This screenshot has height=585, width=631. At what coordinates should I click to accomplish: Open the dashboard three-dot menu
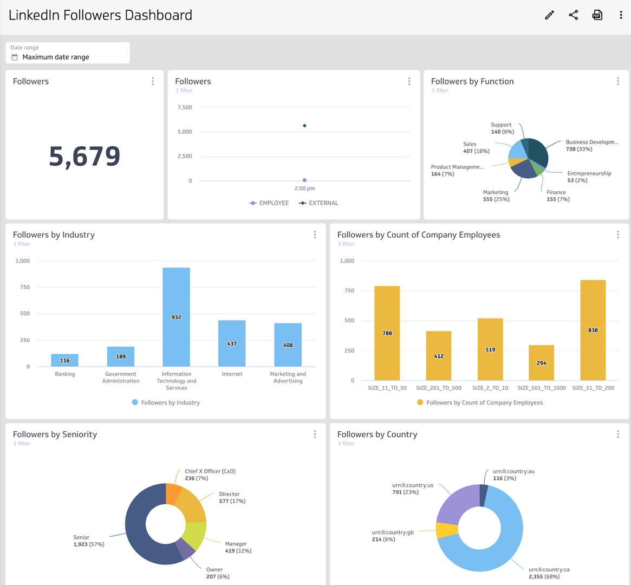[x=621, y=15]
